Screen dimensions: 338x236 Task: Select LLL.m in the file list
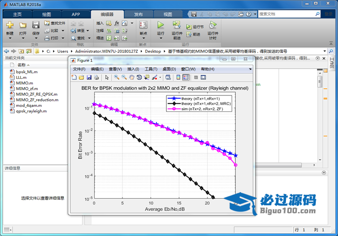pyautogui.click(x=21, y=77)
